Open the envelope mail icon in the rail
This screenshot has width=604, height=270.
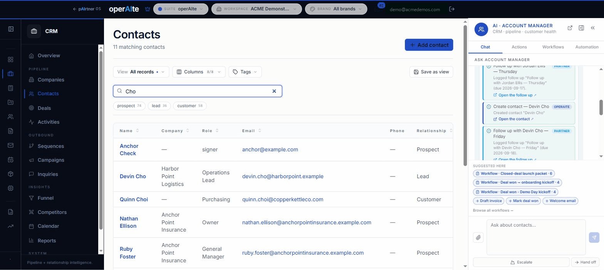tap(10, 145)
